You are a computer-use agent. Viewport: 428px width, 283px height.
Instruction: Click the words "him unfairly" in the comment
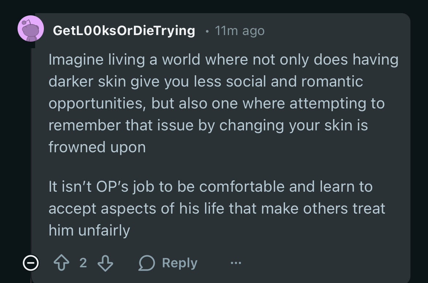(x=89, y=230)
